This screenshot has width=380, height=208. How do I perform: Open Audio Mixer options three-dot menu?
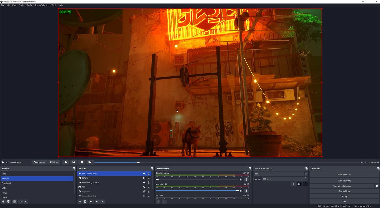[164, 201]
